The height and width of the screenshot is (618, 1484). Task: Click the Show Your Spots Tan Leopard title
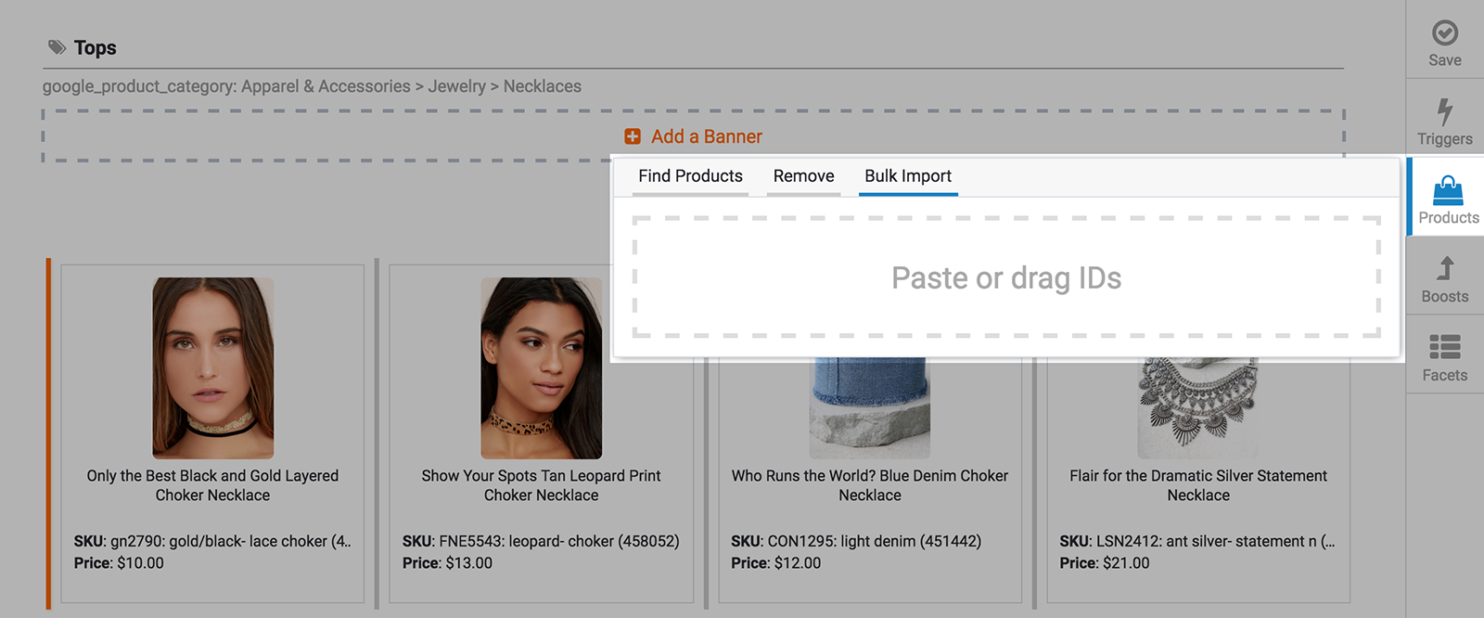point(541,485)
